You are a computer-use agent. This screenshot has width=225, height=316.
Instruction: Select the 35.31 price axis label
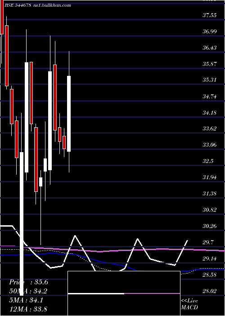tap(210, 80)
